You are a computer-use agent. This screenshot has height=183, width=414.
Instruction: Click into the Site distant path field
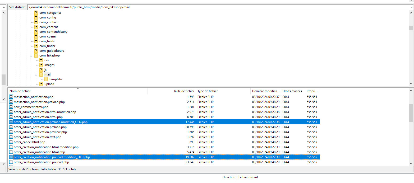pos(211,7)
